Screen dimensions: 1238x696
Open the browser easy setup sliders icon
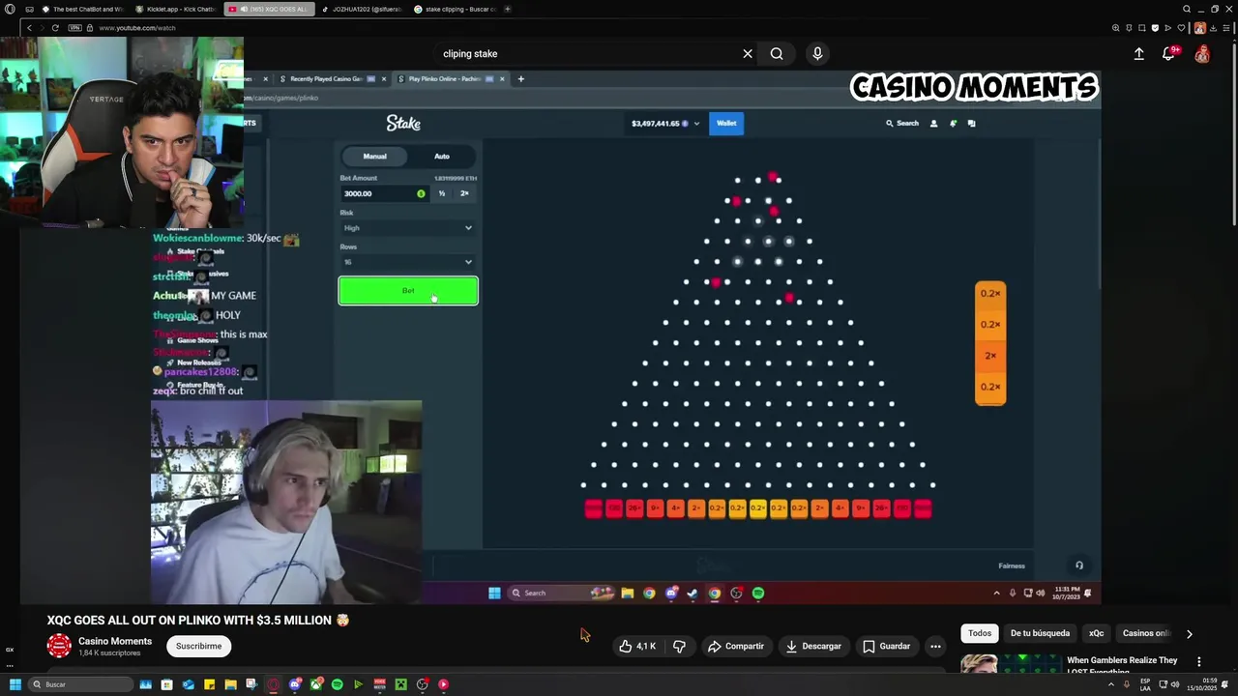pyautogui.click(x=1225, y=28)
